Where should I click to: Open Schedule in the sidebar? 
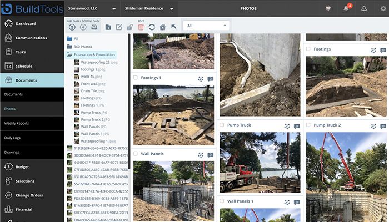[x=32, y=66]
